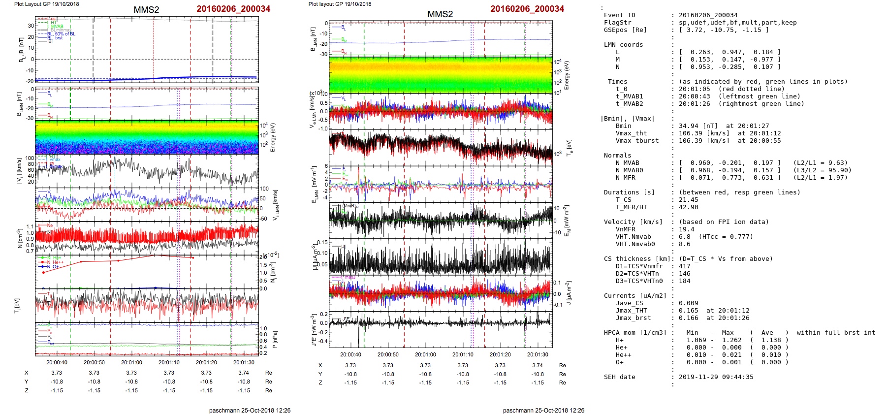Click the LMN coords heading
Image resolution: width=888 pixels, height=414 pixels.
pyautogui.click(x=623, y=45)
